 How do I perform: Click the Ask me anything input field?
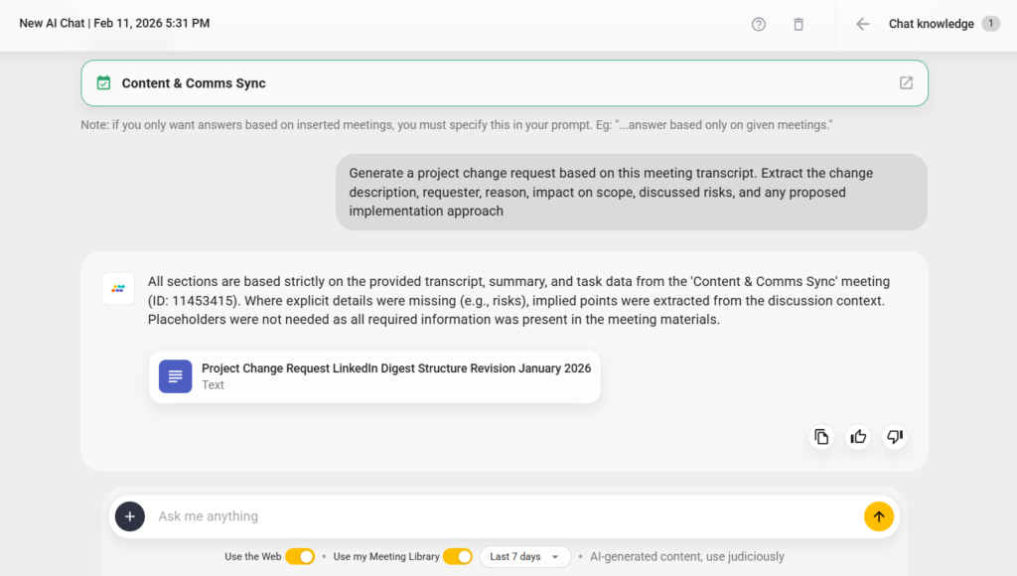click(397, 516)
